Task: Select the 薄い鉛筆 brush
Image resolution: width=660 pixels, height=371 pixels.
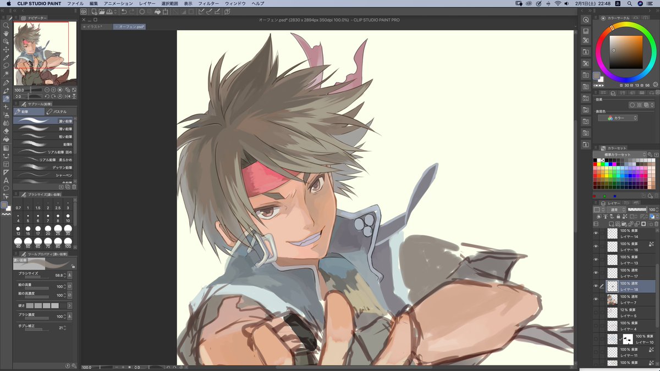Action: tap(44, 129)
